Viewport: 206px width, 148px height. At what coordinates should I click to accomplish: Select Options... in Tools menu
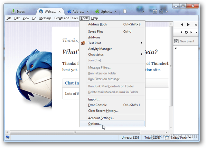112,124
